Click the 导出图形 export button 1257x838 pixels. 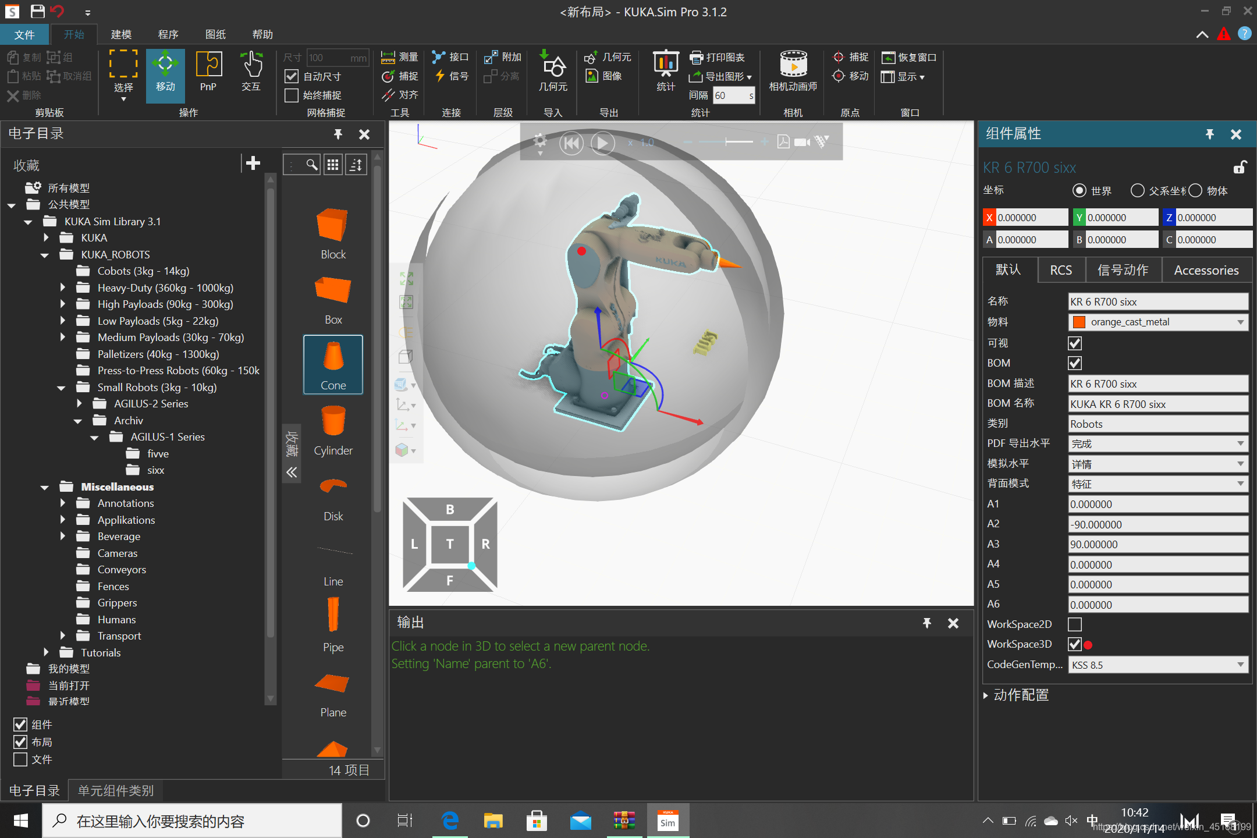[721, 76]
